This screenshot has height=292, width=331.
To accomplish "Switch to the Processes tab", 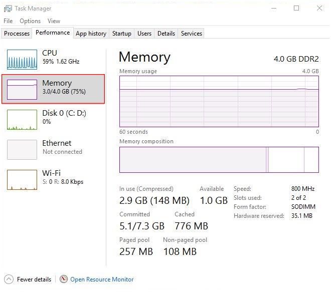I will [17, 34].
